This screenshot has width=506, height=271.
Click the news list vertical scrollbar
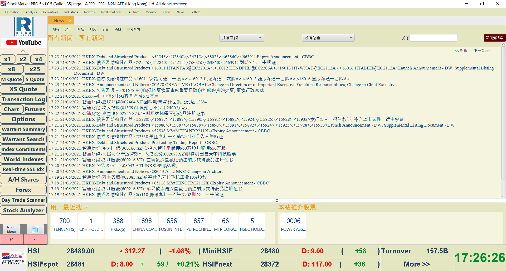pos(503,121)
